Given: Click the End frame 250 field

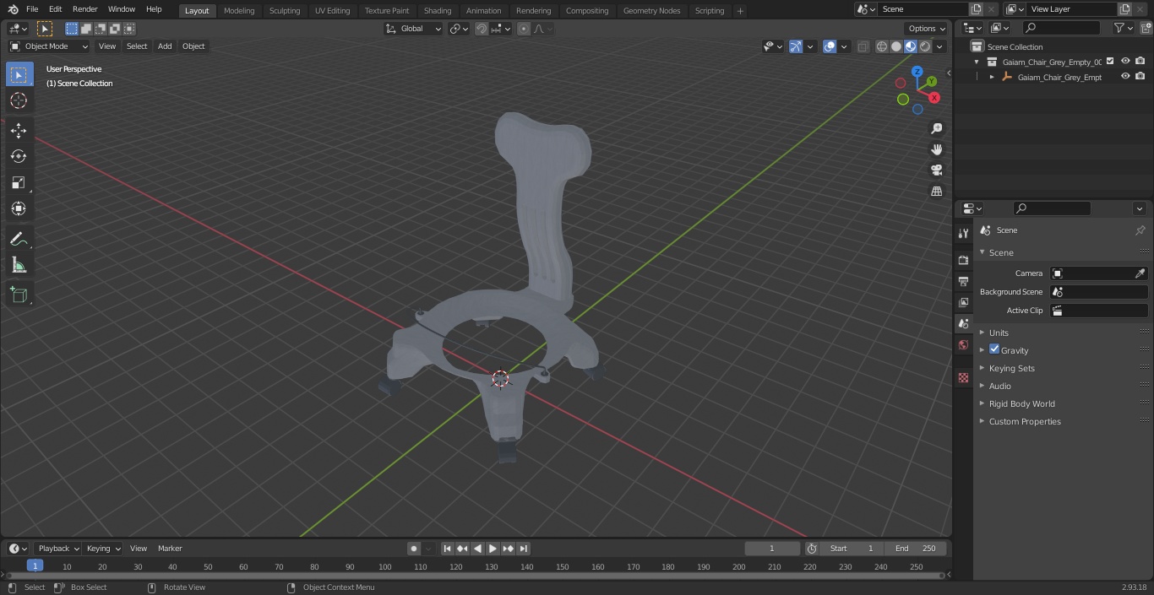Looking at the screenshot, I should [916, 549].
